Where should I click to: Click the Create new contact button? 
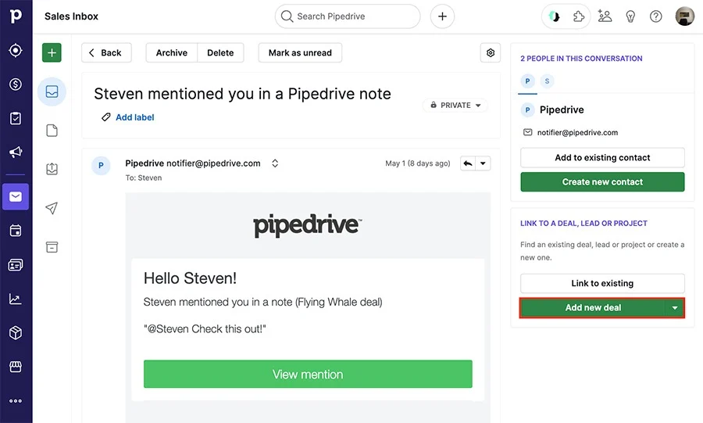coord(602,182)
